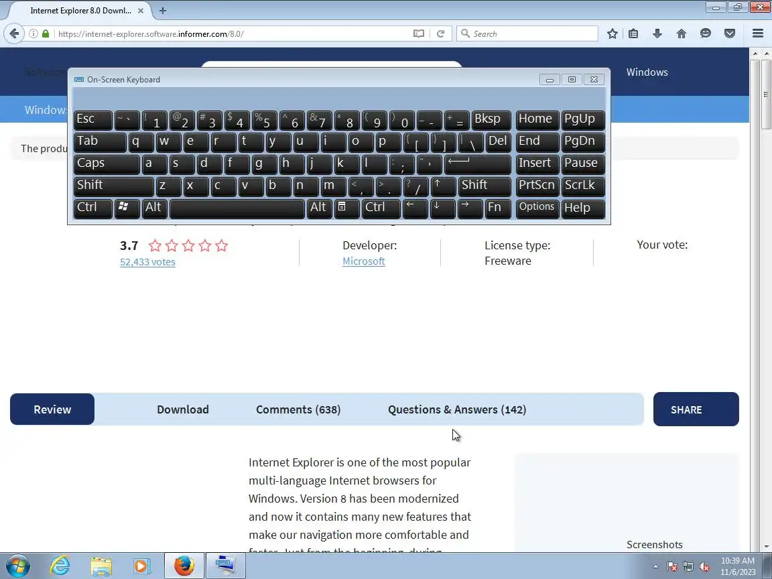The width and height of the screenshot is (772, 579).
Task: Open a new browser tab with the plus button
Action: [162, 10]
